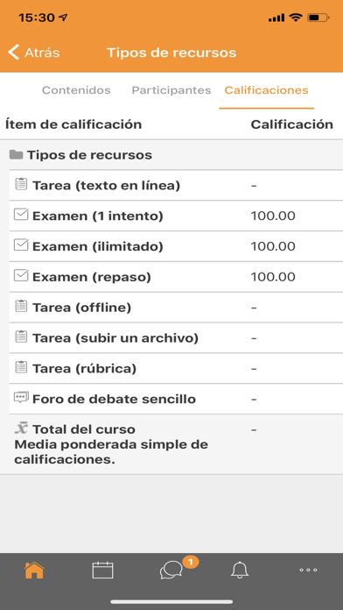The width and height of the screenshot is (343, 610).
Task: Click assignment icon beside Tarea (offline)
Action: [21, 306]
